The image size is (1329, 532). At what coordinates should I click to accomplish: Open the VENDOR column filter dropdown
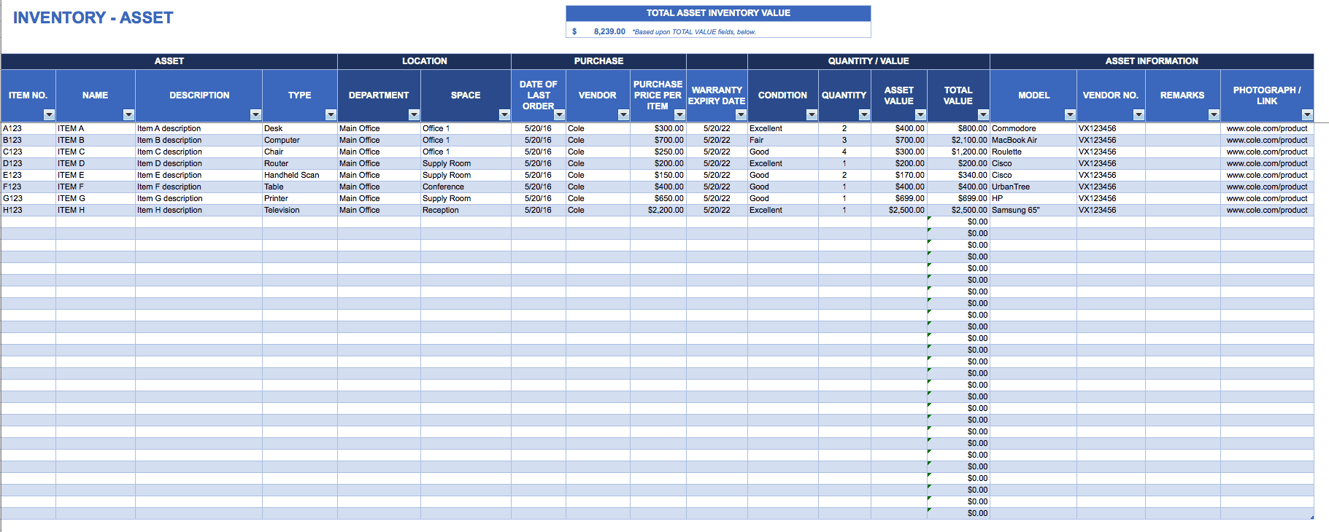click(623, 114)
